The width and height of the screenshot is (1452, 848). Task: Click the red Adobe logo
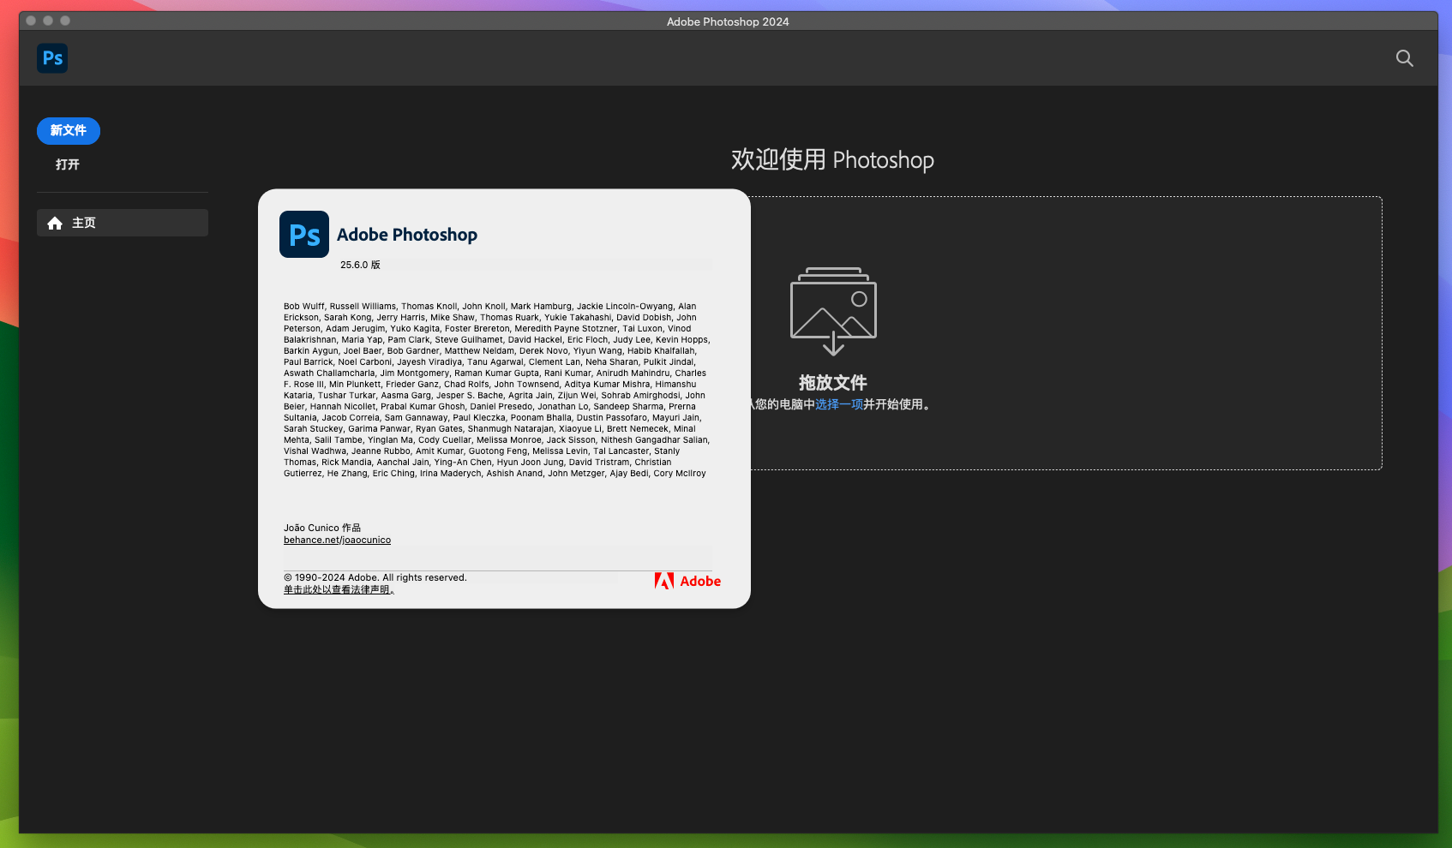tap(687, 582)
